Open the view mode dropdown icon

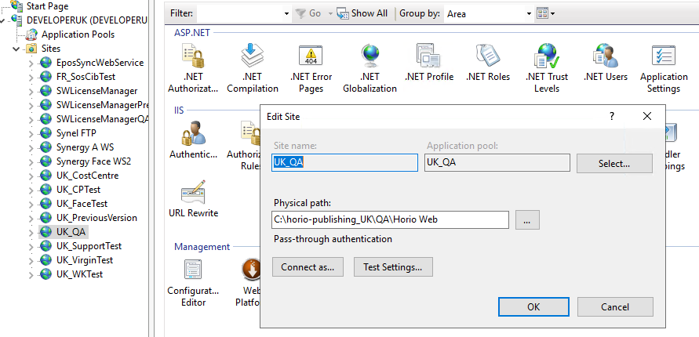coord(546,13)
